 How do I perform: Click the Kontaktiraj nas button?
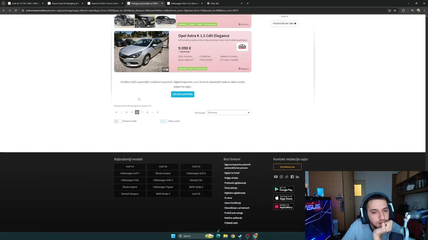(x=287, y=167)
